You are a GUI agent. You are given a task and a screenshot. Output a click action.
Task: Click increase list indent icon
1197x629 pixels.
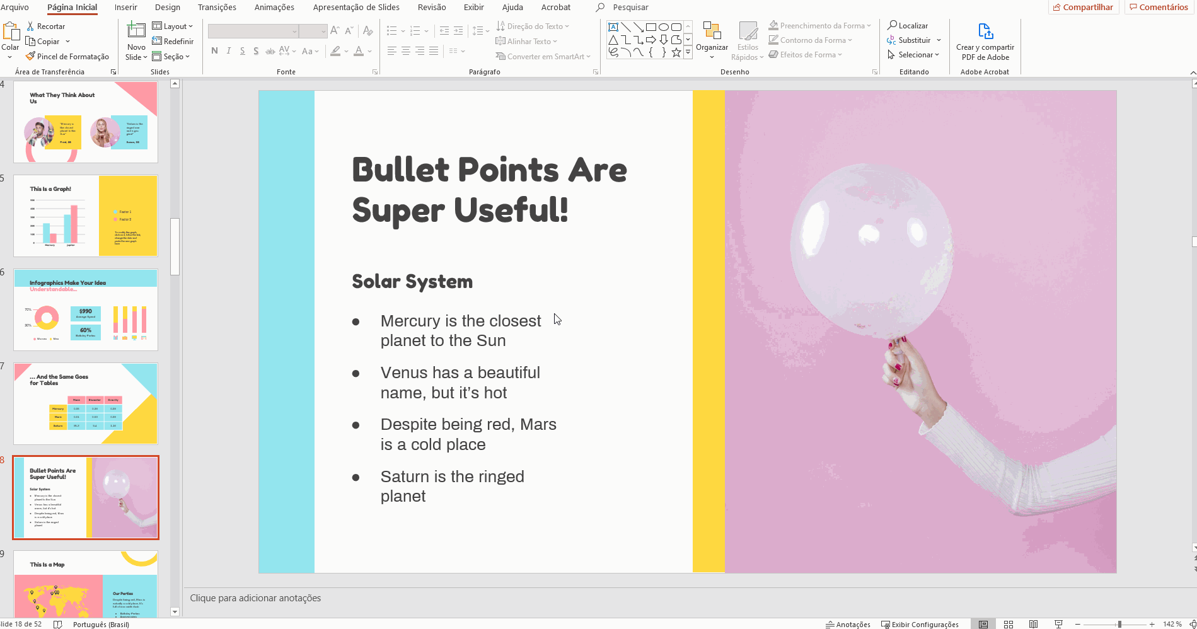tap(458, 30)
